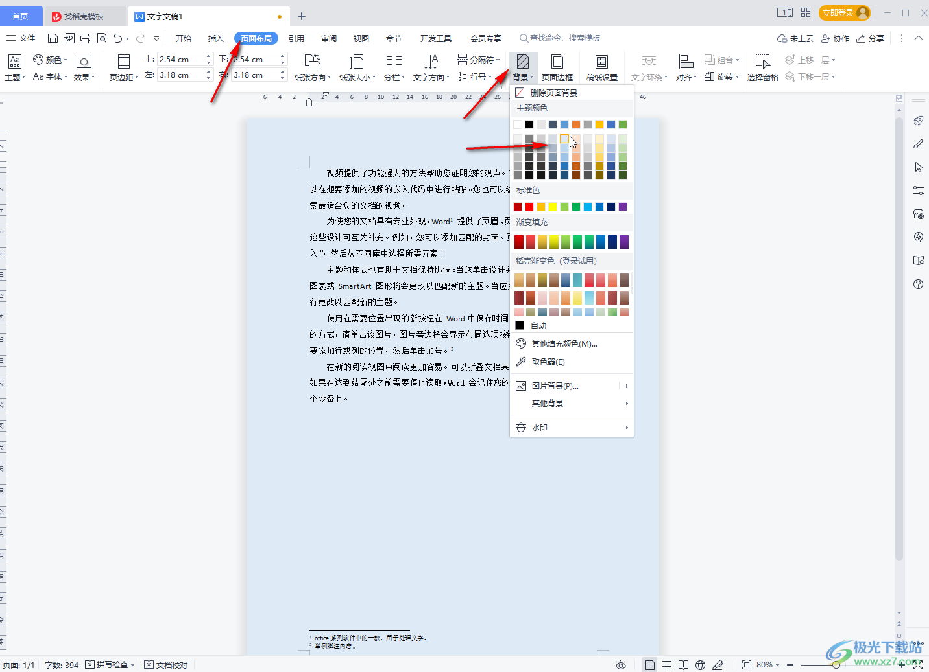Viewport: 929px width, 672px height.
Task: Open the 80% zoom level dropdown
Action: click(x=768, y=665)
